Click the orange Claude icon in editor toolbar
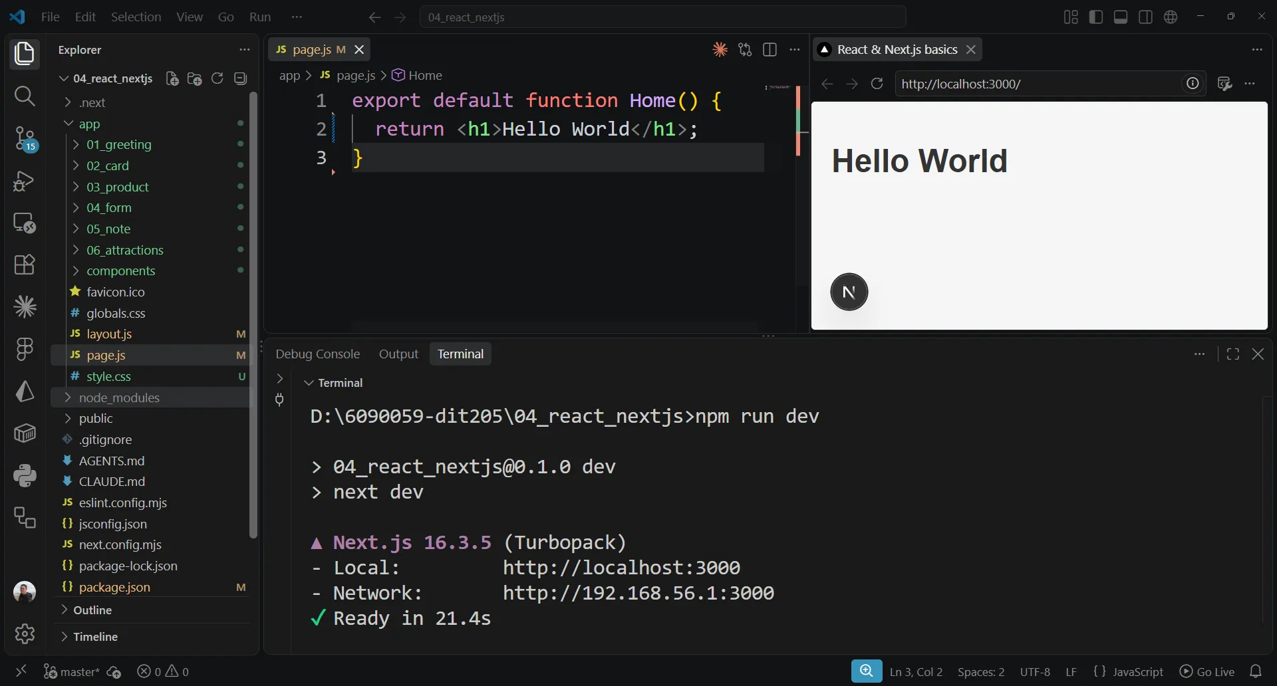Image resolution: width=1277 pixels, height=686 pixels. click(720, 49)
